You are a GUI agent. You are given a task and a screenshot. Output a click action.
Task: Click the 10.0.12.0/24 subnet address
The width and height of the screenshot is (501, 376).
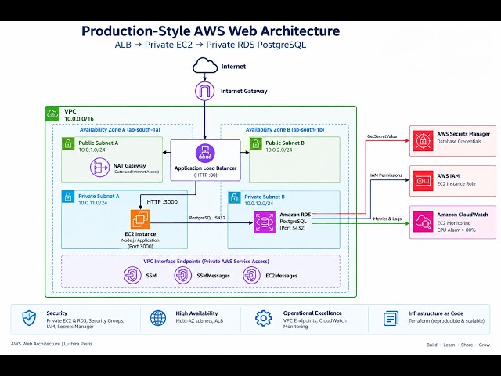point(259,204)
